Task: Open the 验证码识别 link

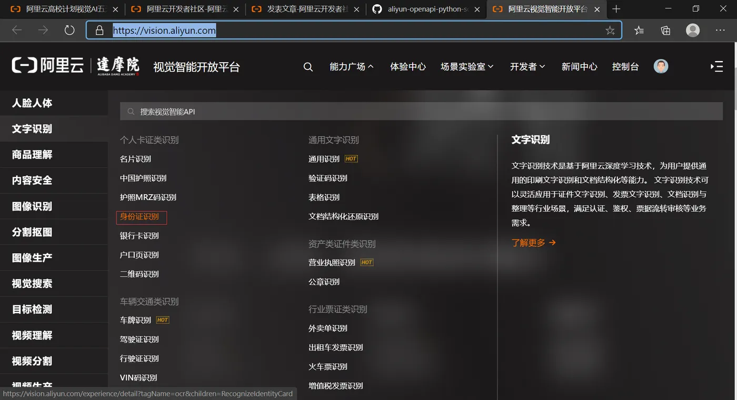Action: click(328, 178)
